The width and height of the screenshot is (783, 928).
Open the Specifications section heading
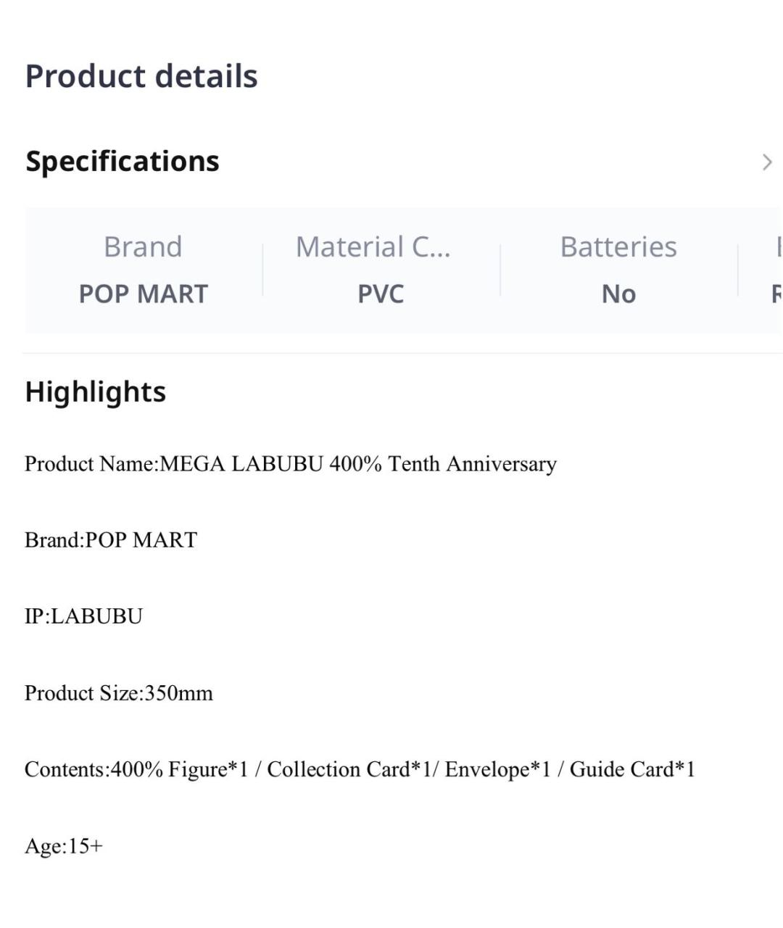(123, 162)
